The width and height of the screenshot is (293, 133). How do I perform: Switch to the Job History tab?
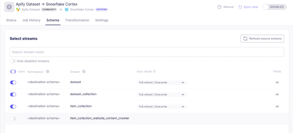point(31,20)
